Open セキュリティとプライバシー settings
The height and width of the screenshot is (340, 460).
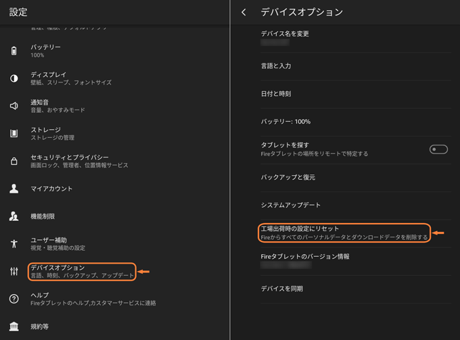[115, 161]
